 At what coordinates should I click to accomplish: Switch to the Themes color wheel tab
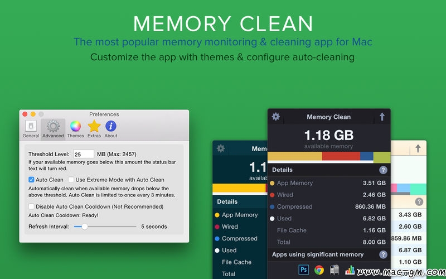(x=75, y=129)
